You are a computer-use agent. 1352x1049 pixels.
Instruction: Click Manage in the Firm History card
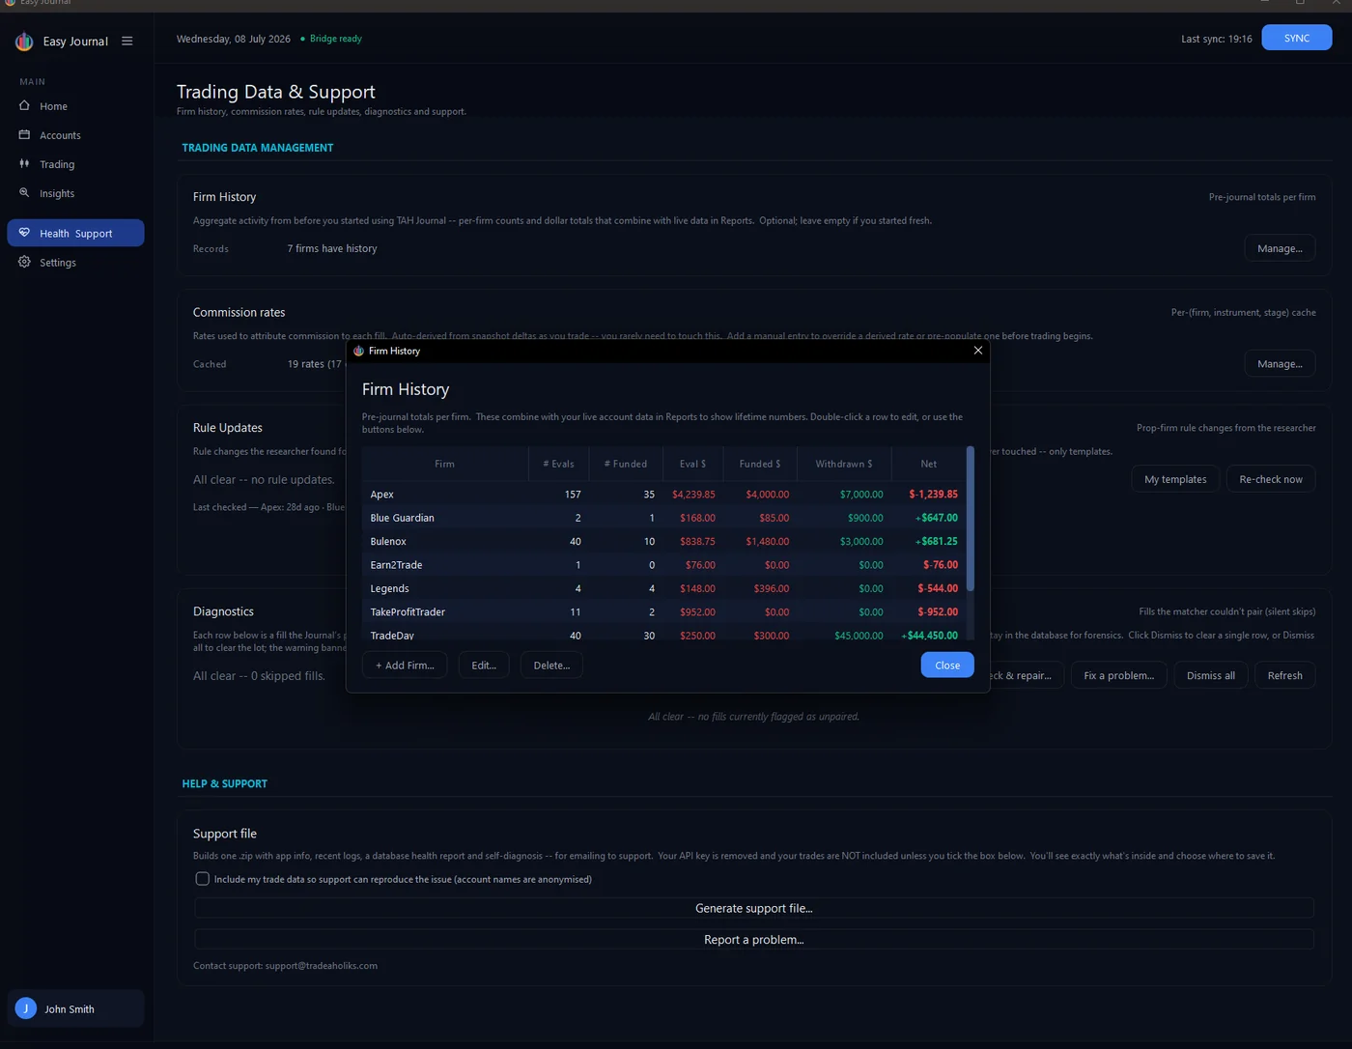[1280, 248]
